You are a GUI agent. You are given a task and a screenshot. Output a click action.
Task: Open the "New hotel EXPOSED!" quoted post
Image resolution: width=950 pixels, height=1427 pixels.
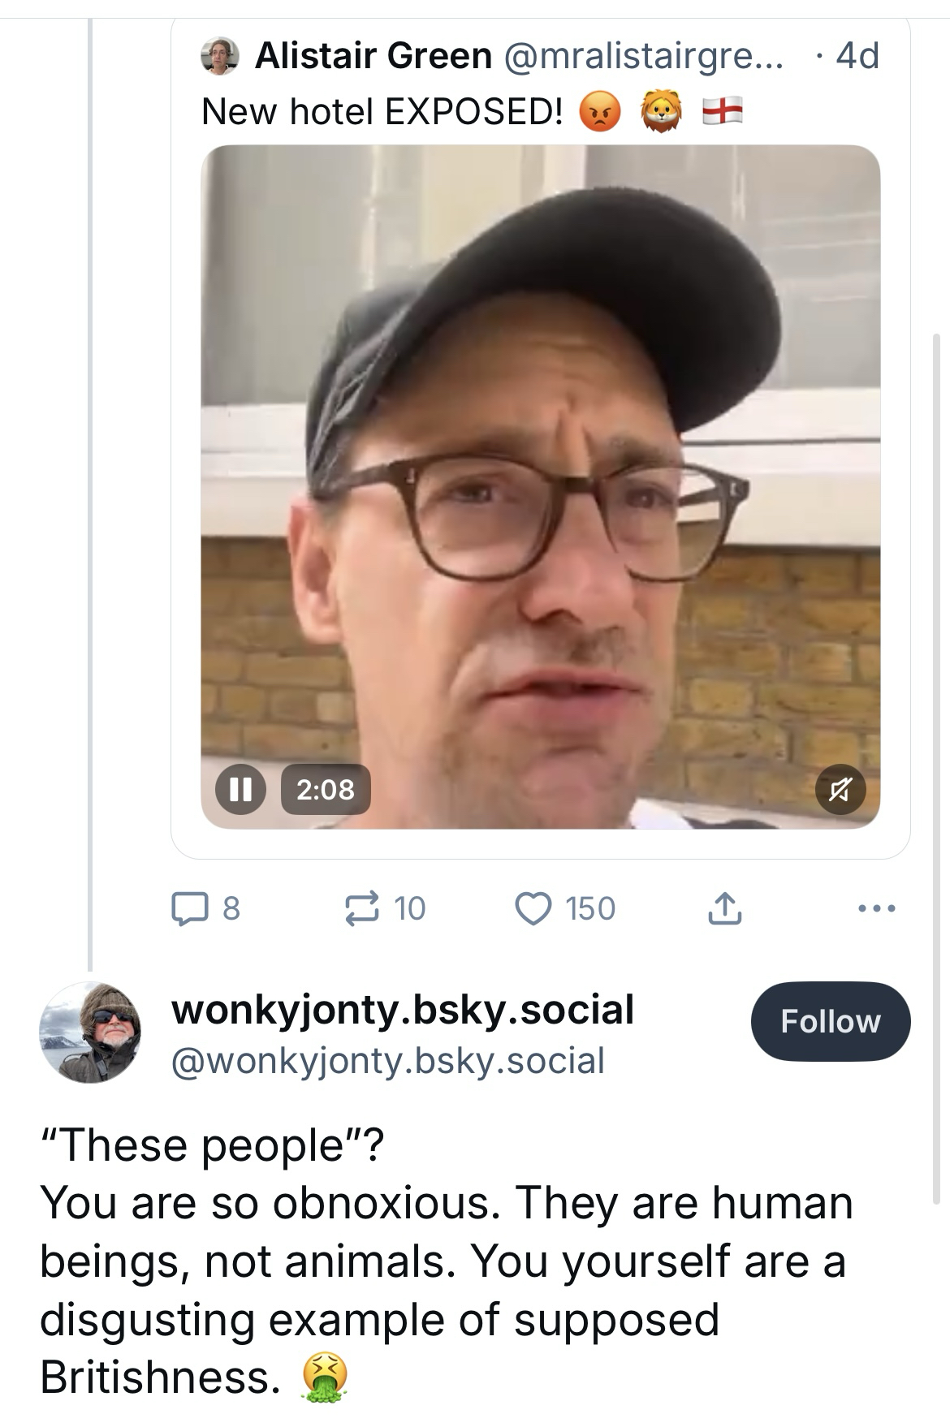pyautogui.click(x=382, y=111)
